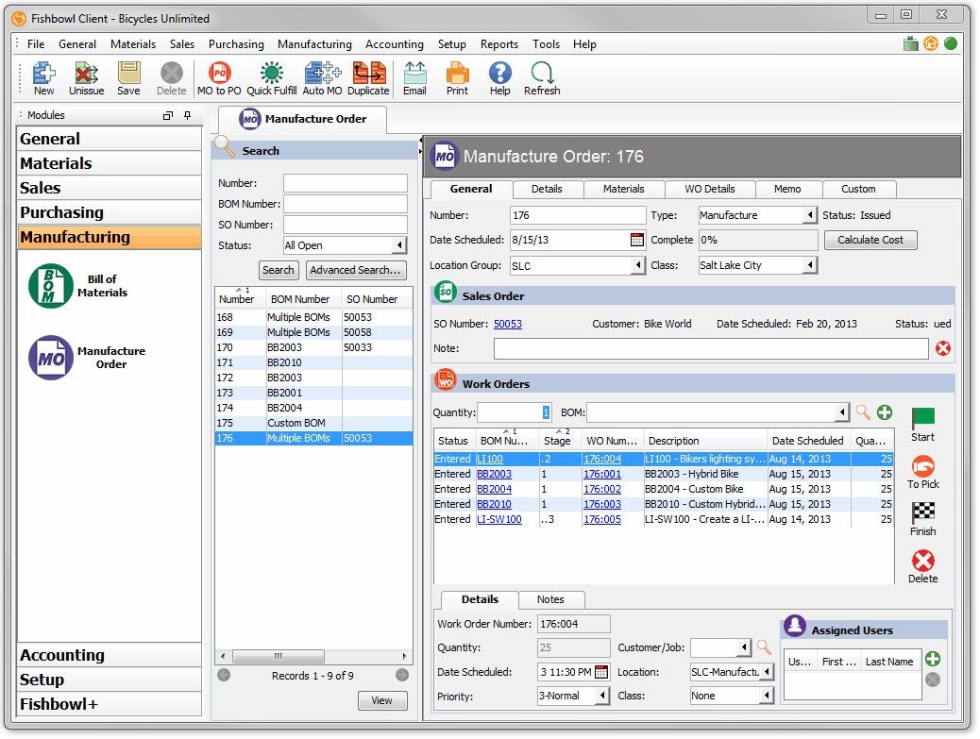The image size is (980, 739).
Task: Click the To Pick icon
Action: 922,468
